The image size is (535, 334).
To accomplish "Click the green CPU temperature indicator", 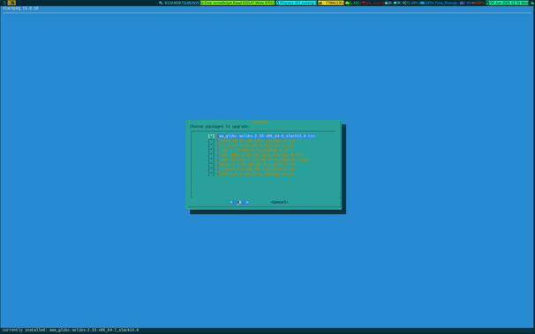I will tap(352, 3).
